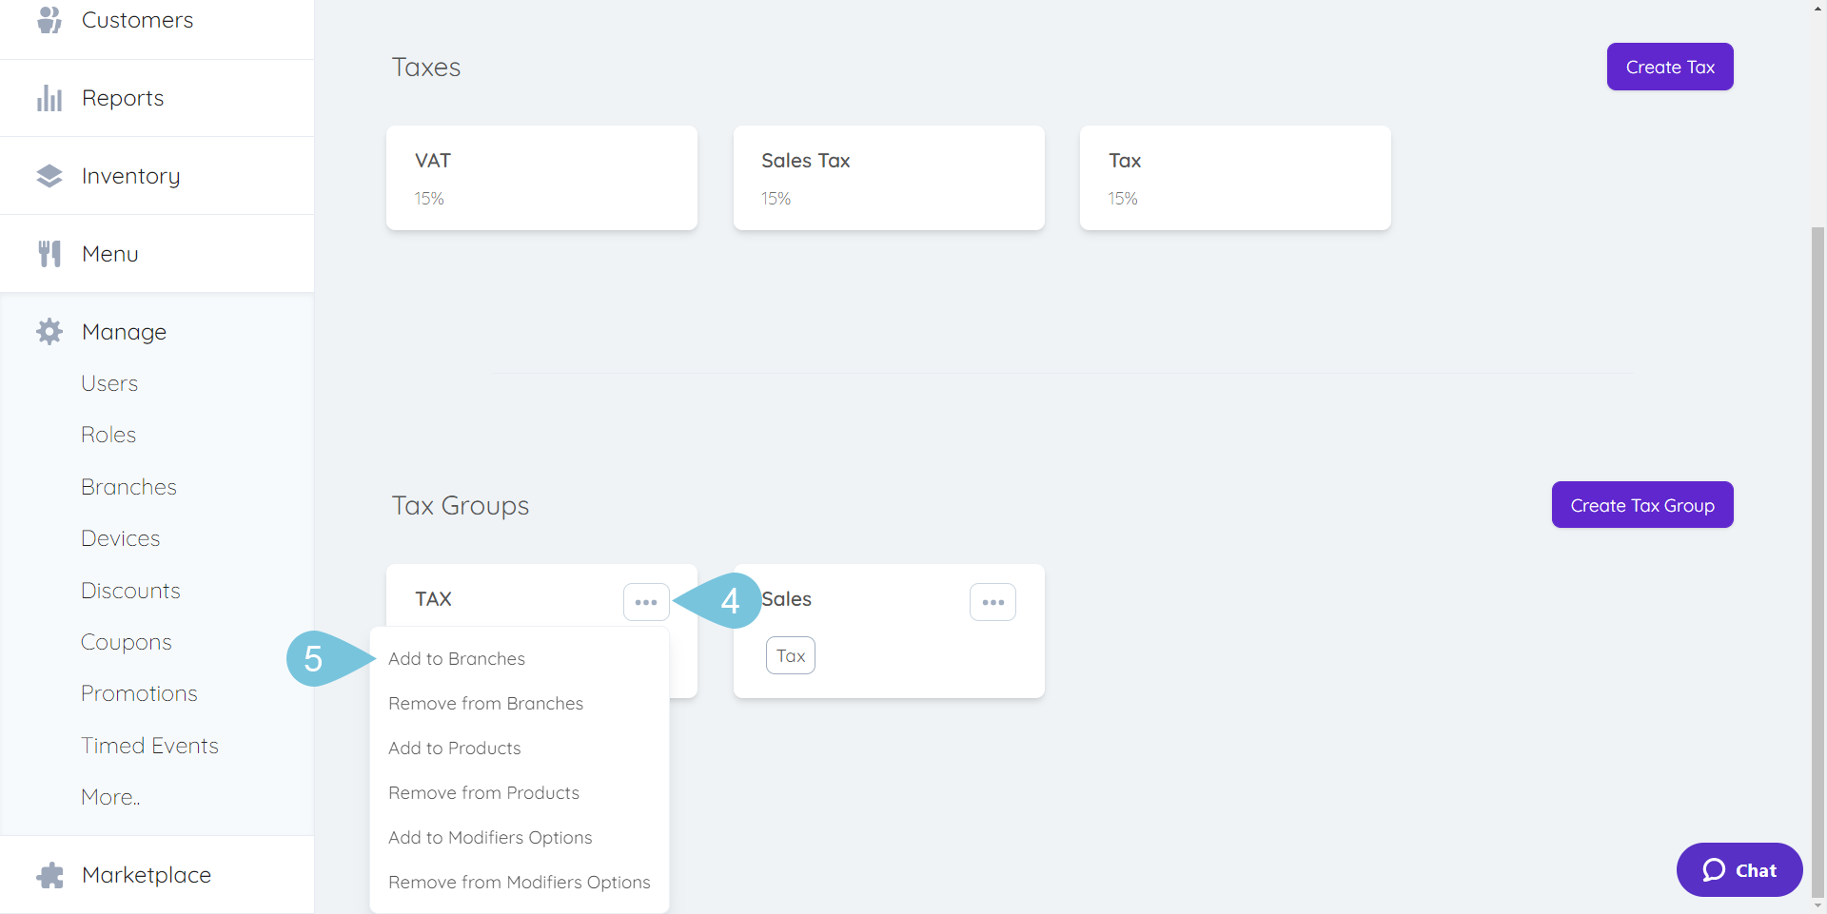Viewport: 1827px width, 914px height.
Task: Select Add to Modifiers Options
Action: 490,838
